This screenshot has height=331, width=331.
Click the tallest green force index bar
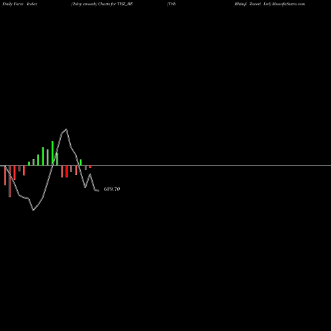point(52,154)
